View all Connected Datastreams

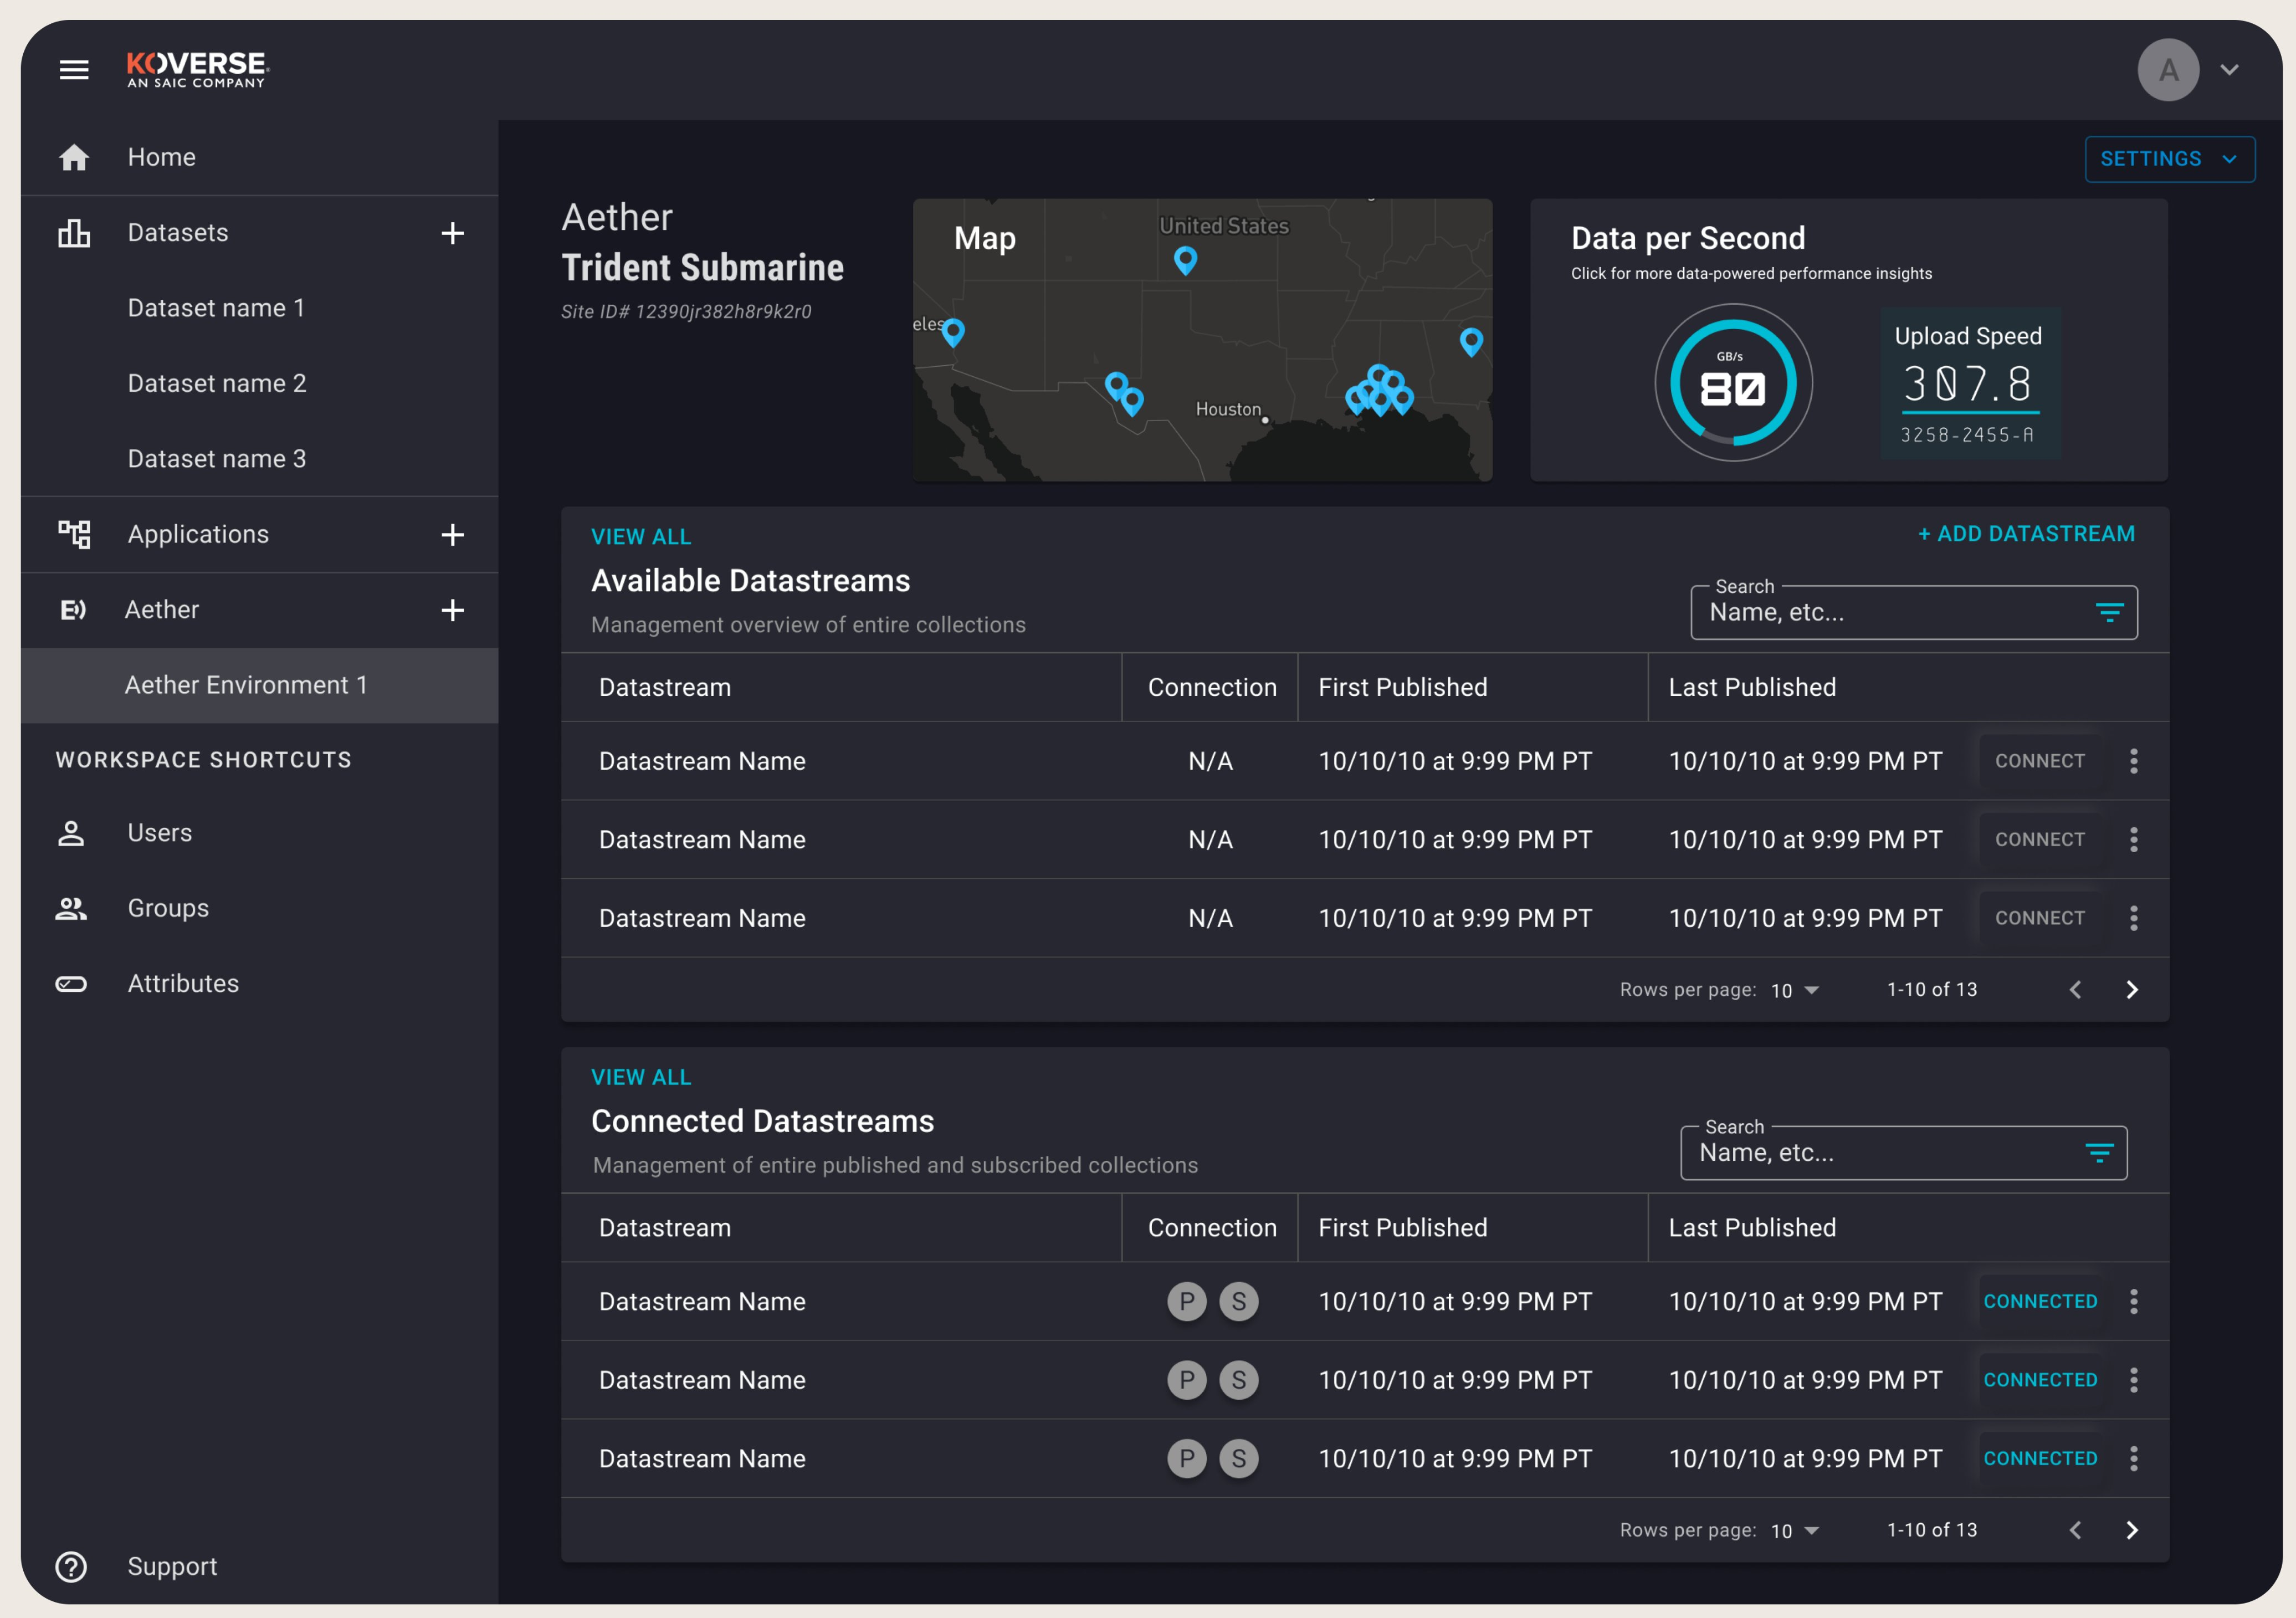pos(641,1077)
